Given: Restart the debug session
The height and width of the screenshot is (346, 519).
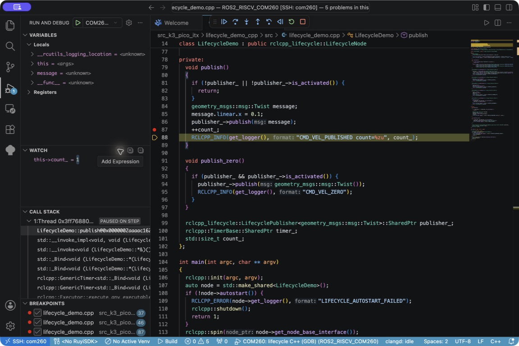Looking at the screenshot, I should click(x=291, y=22).
